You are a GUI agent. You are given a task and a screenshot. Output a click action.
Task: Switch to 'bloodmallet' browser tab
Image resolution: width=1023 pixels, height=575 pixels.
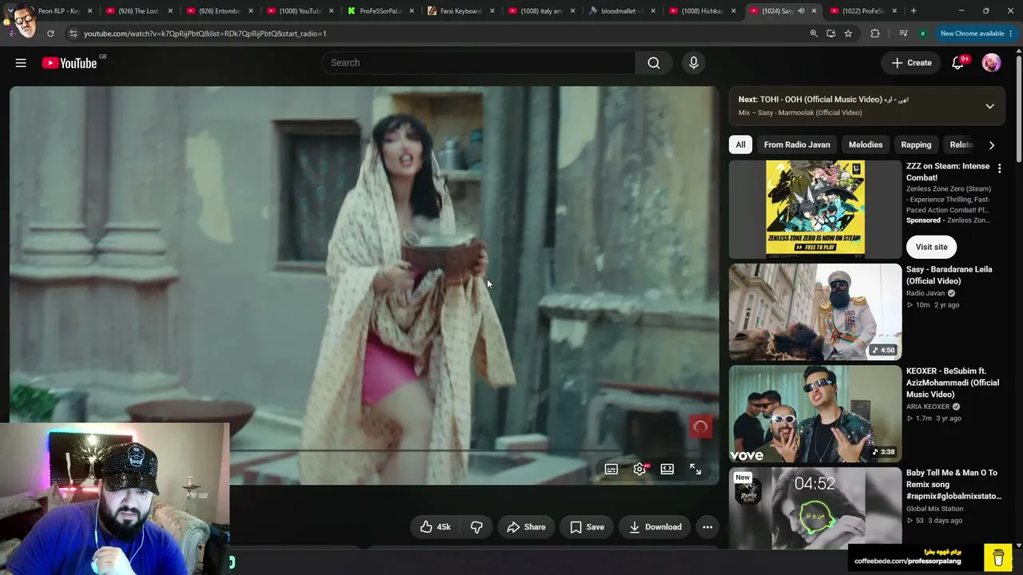pyautogui.click(x=621, y=11)
